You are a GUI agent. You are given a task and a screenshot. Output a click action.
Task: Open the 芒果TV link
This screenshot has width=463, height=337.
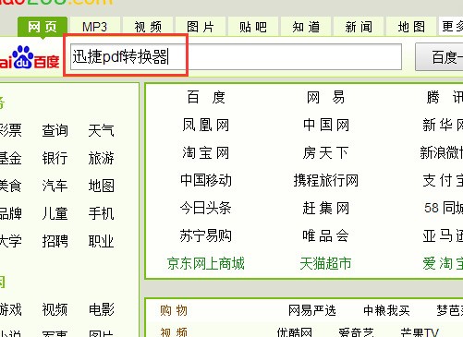420,332
